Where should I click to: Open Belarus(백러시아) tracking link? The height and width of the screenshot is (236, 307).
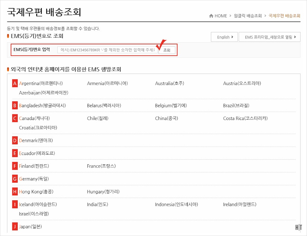coord(104,106)
